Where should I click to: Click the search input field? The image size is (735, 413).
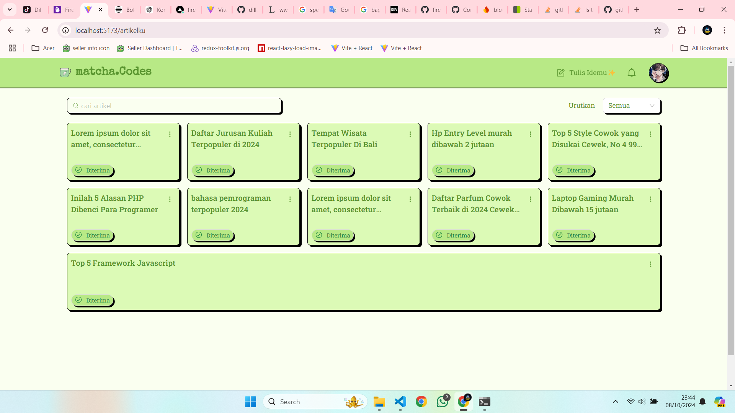[x=175, y=106]
